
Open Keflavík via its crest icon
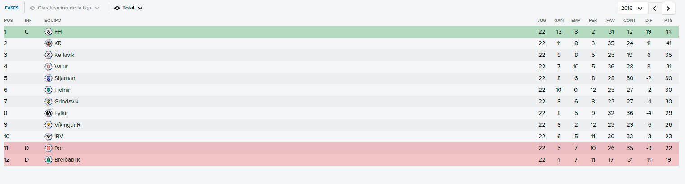(x=49, y=55)
